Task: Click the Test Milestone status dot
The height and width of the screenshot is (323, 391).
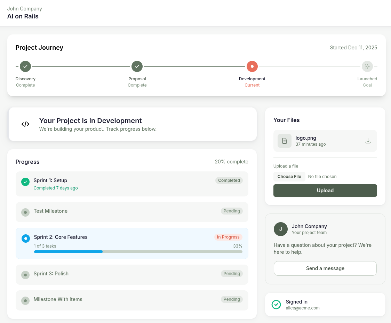Action: coord(25,212)
